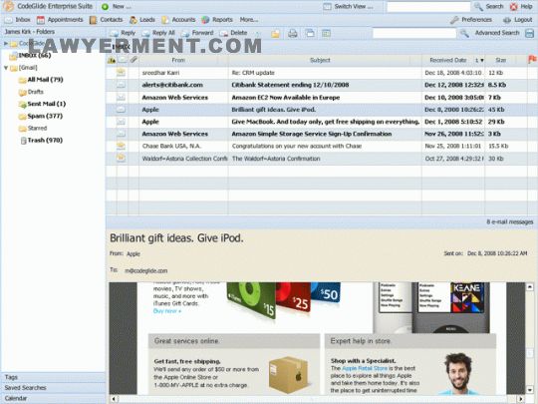Click preview pane scroll-down arrow
538x404 pixels.
[529, 389]
